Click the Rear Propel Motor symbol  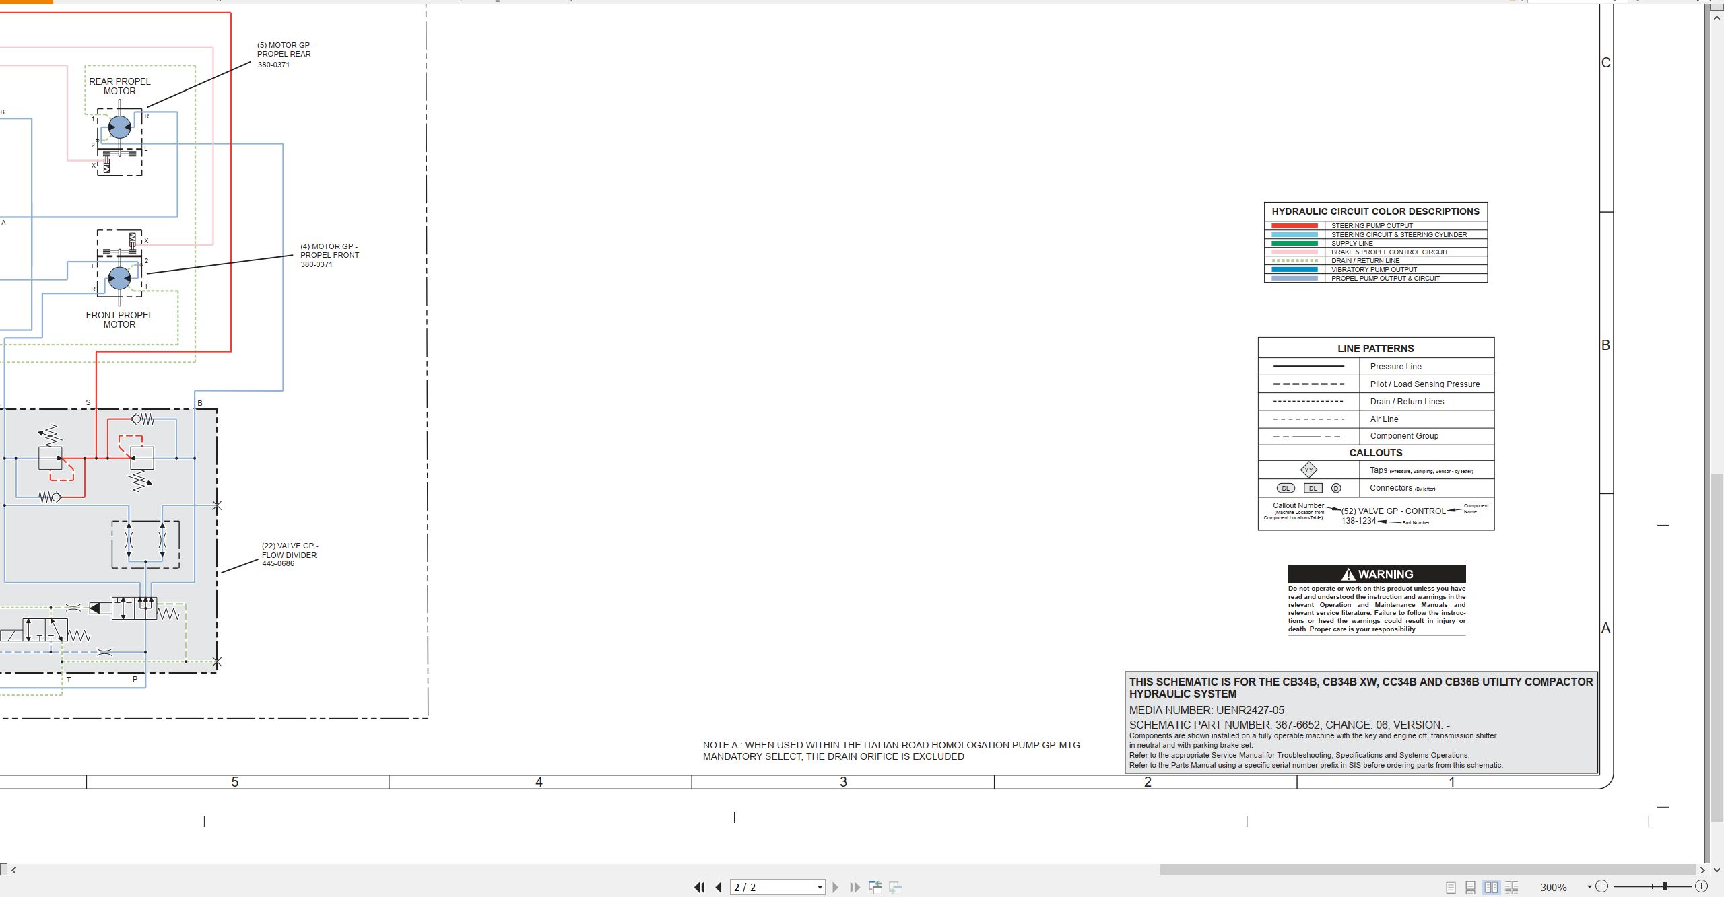(x=120, y=127)
